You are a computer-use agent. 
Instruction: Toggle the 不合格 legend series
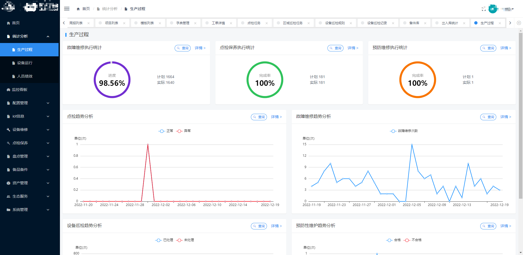point(412,240)
